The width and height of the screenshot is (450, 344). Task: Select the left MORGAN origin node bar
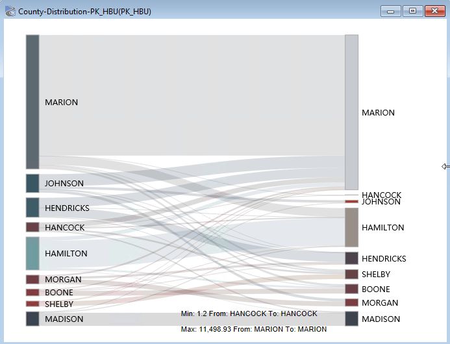(32, 280)
